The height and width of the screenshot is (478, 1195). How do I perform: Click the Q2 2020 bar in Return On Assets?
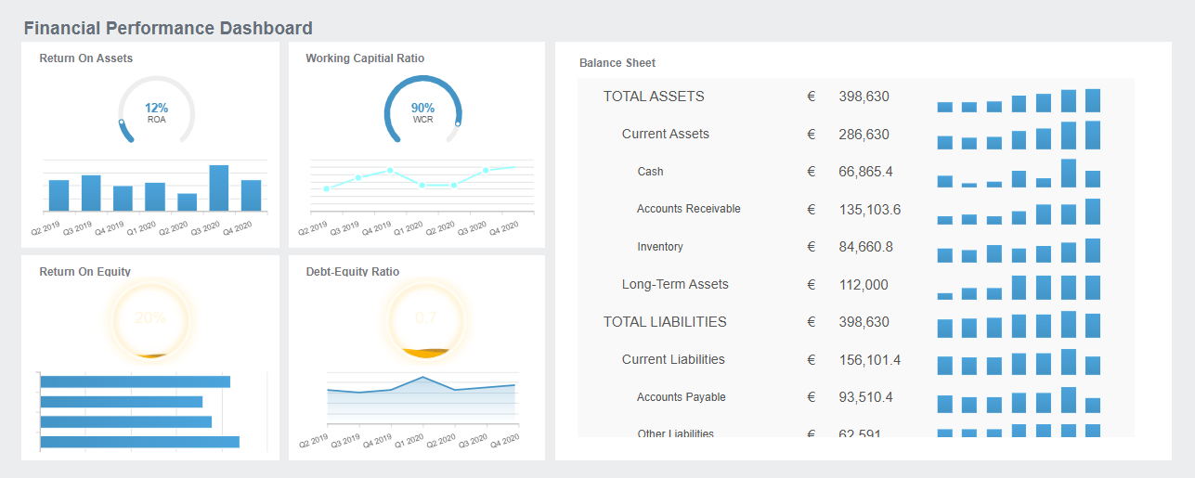point(188,201)
